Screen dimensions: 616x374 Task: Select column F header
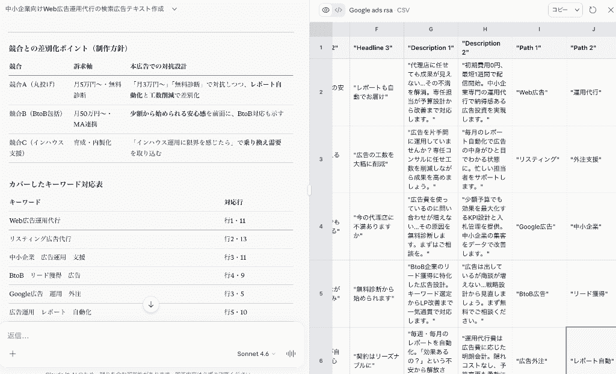[377, 29]
